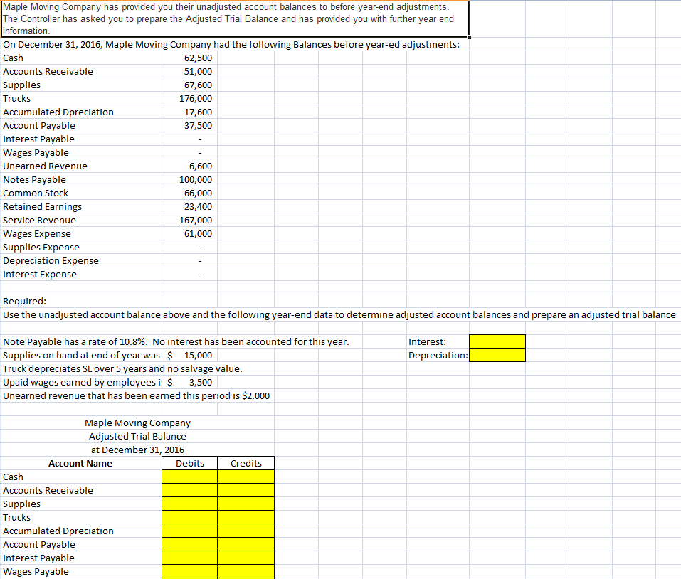The width and height of the screenshot is (681, 579).
Task: Select the Unearned revenue earned $2,000 note
Action: [x=136, y=395]
